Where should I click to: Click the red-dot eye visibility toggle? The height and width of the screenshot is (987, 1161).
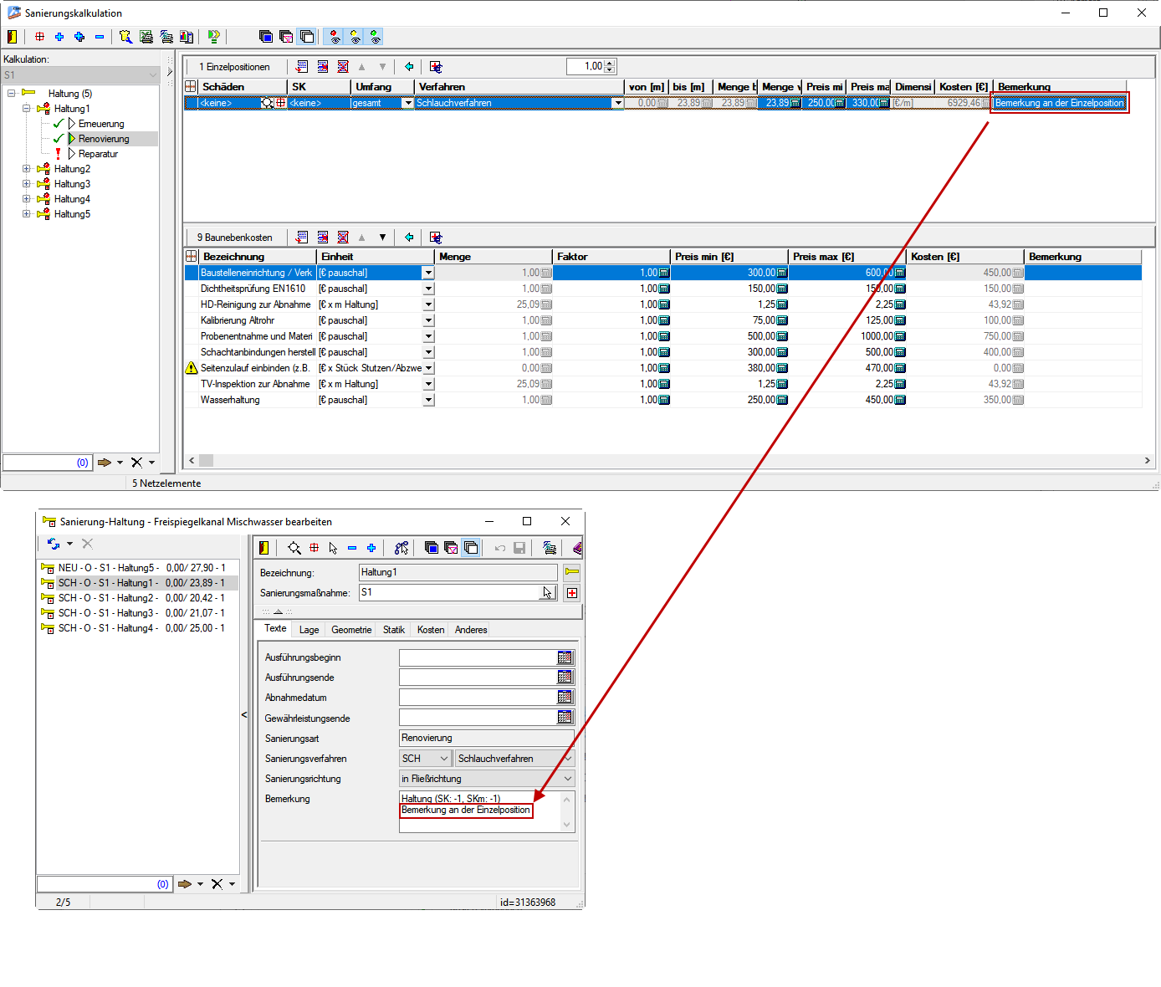click(335, 37)
